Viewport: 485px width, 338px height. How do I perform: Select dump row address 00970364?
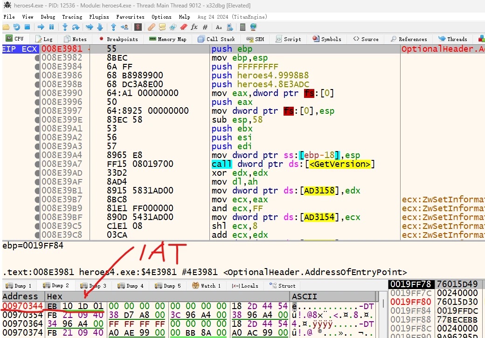22,324
